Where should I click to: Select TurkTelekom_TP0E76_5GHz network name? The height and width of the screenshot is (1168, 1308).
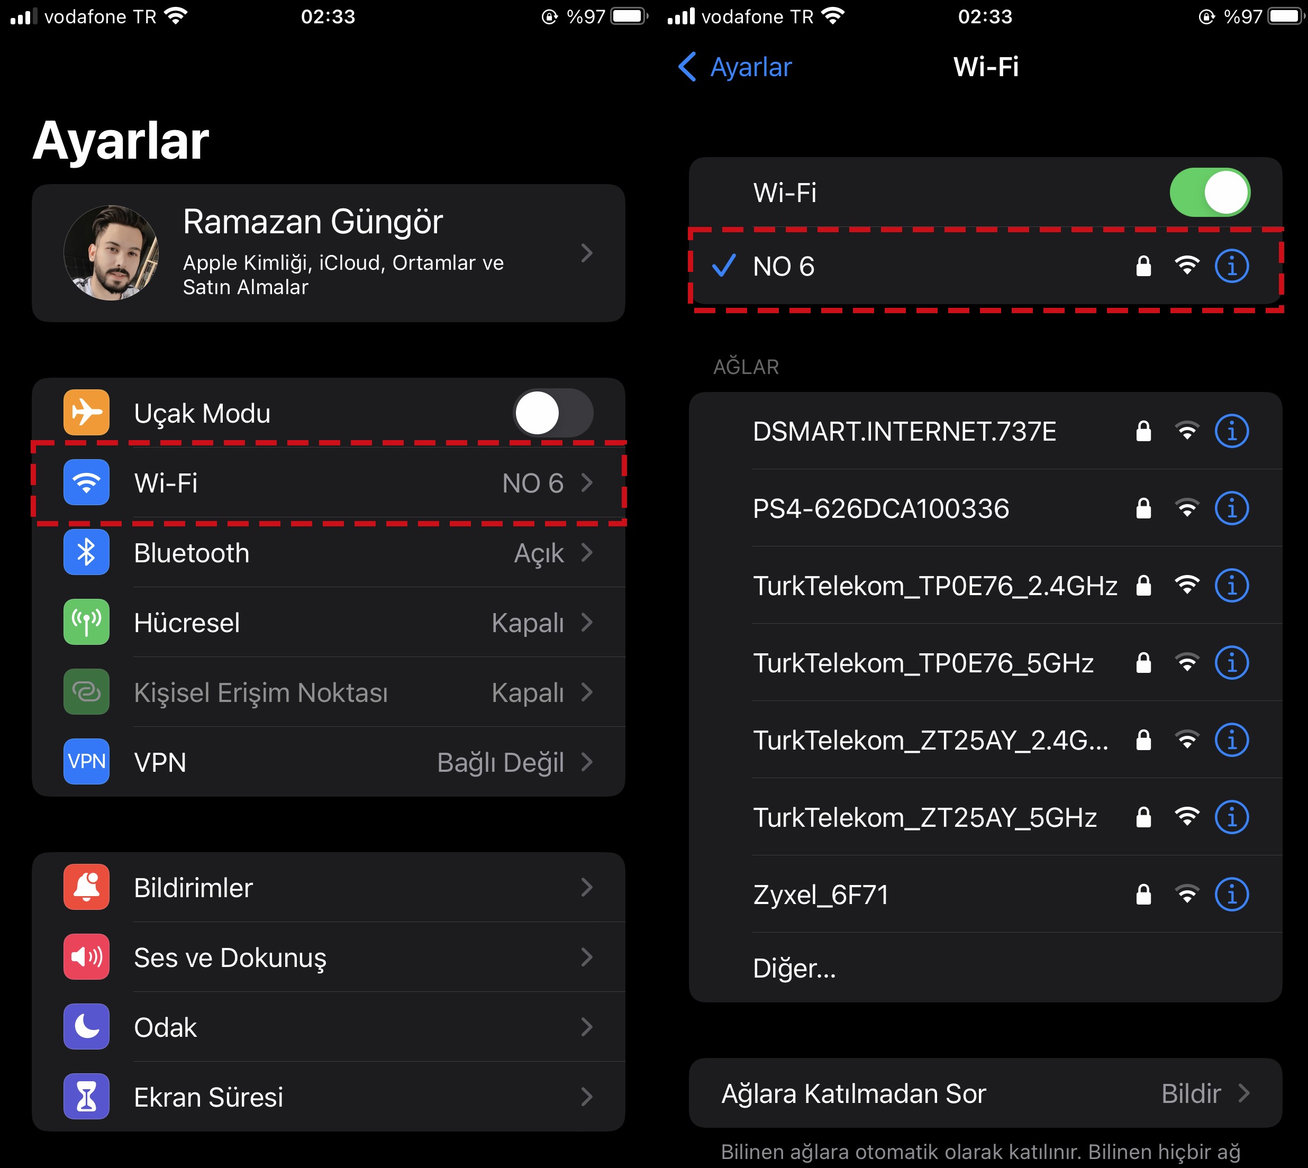(x=923, y=663)
